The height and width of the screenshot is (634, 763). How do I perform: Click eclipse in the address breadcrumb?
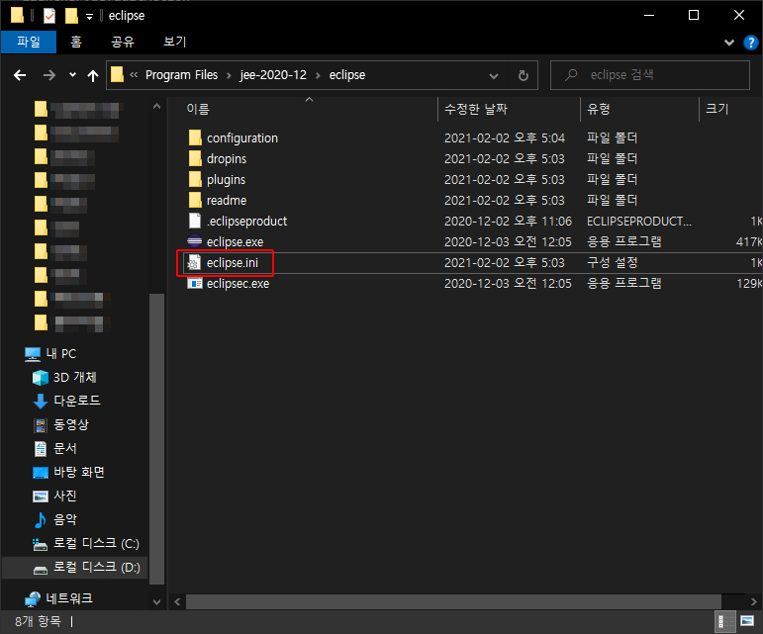[x=347, y=75]
